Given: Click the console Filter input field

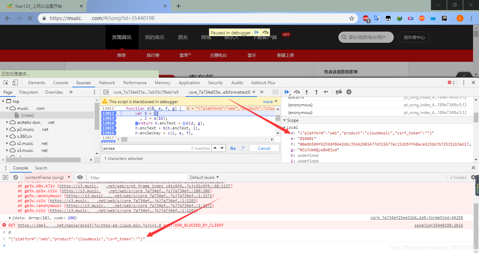Looking at the screenshot, I should 137,178.
